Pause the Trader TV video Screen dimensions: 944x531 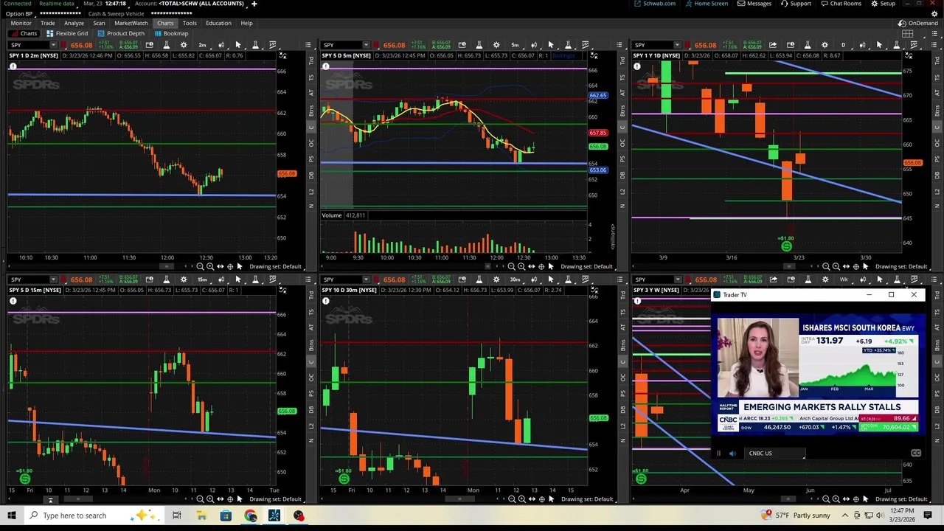[719, 454]
